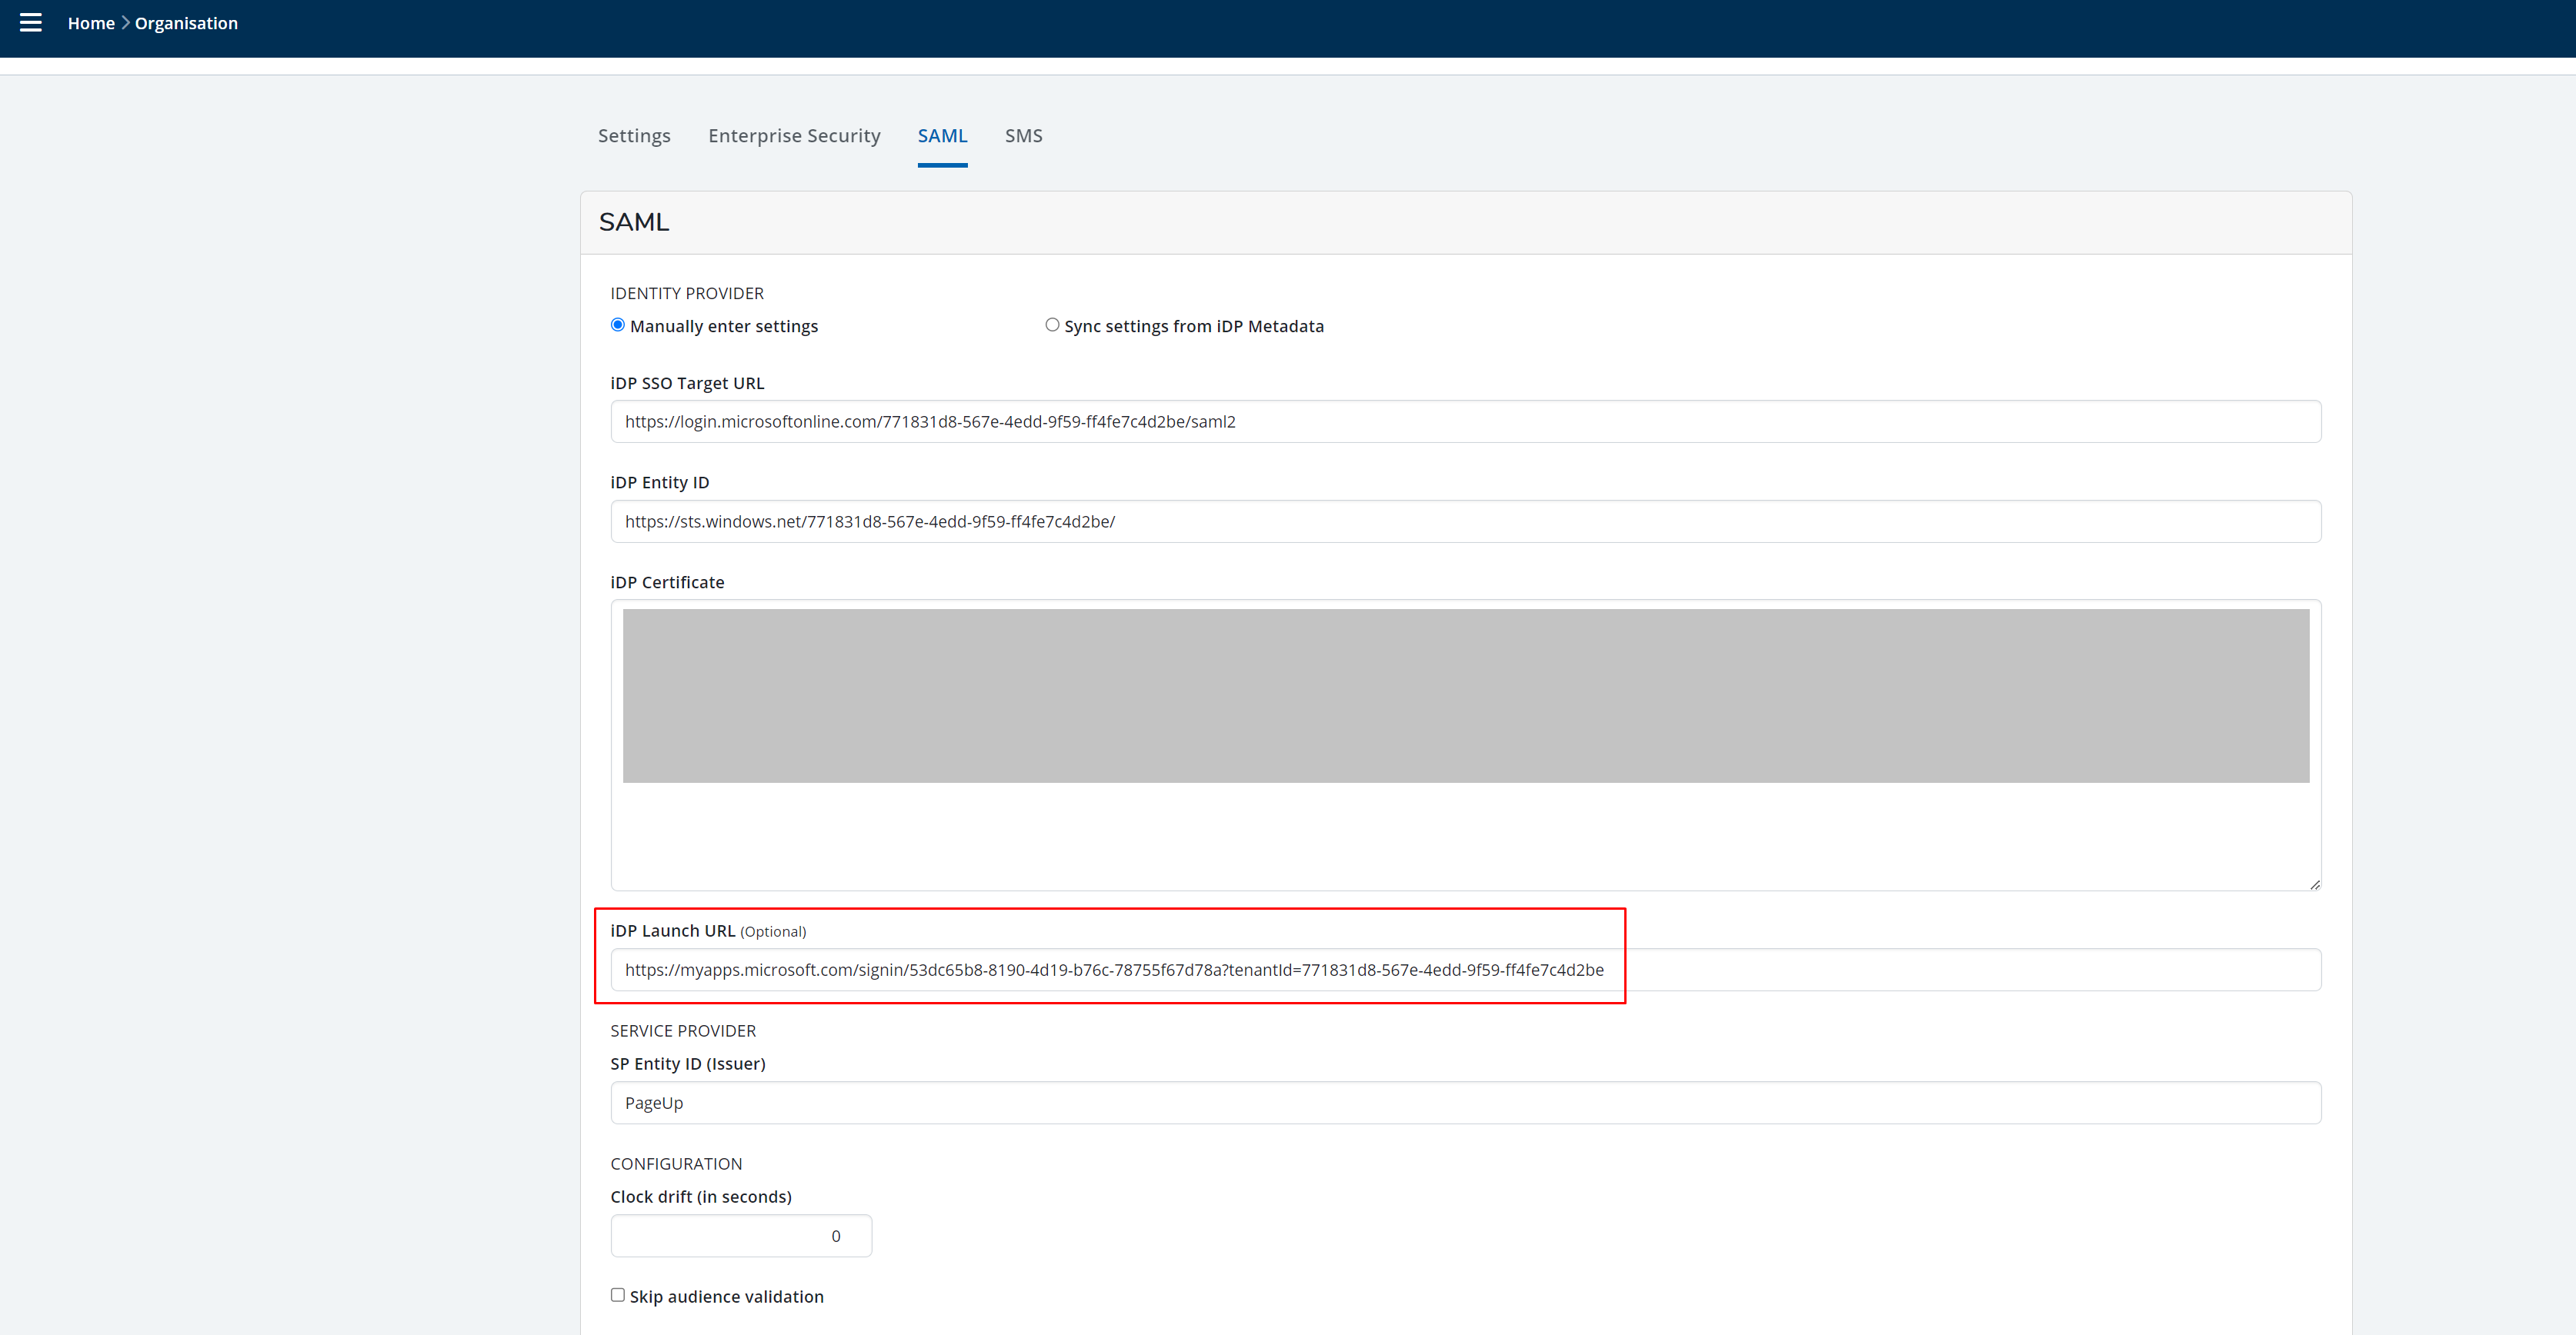Click the Clock drift seconds field
The width and height of the screenshot is (2576, 1335).
[741, 1236]
